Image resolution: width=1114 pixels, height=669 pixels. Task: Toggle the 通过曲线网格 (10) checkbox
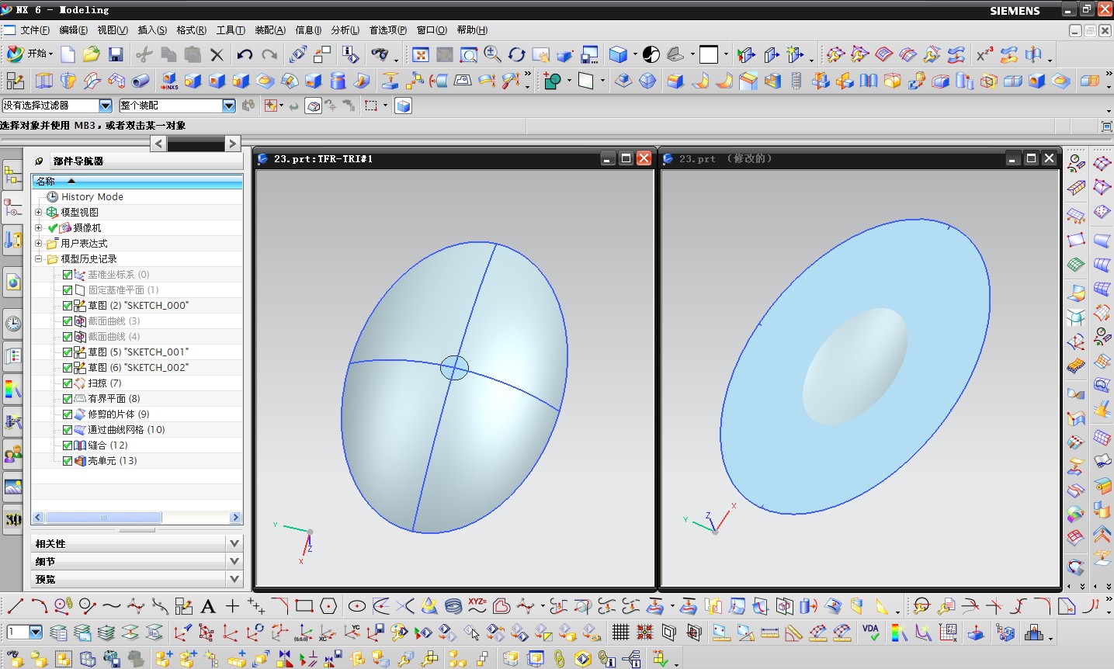pyautogui.click(x=68, y=430)
